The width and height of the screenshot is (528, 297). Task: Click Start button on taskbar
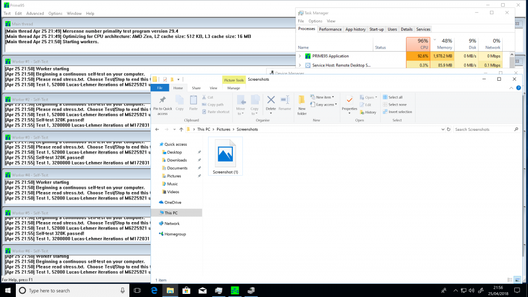click(8, 290)
